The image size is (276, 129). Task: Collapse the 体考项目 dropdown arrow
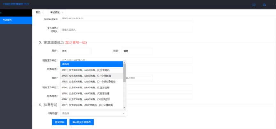tap(123, 113)
